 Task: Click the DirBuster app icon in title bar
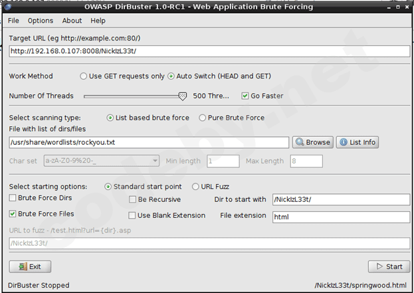click(8, 7)
